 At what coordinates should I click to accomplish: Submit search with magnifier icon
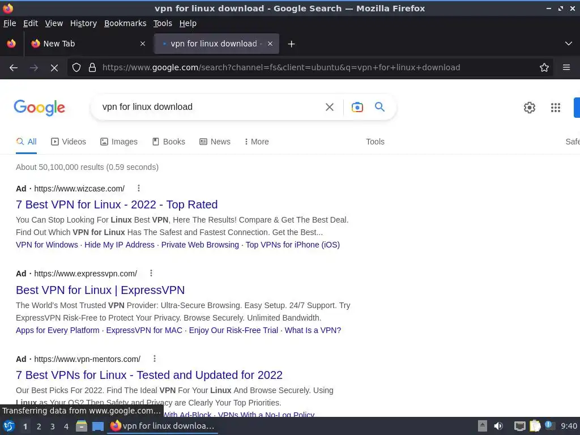(379, 107)
